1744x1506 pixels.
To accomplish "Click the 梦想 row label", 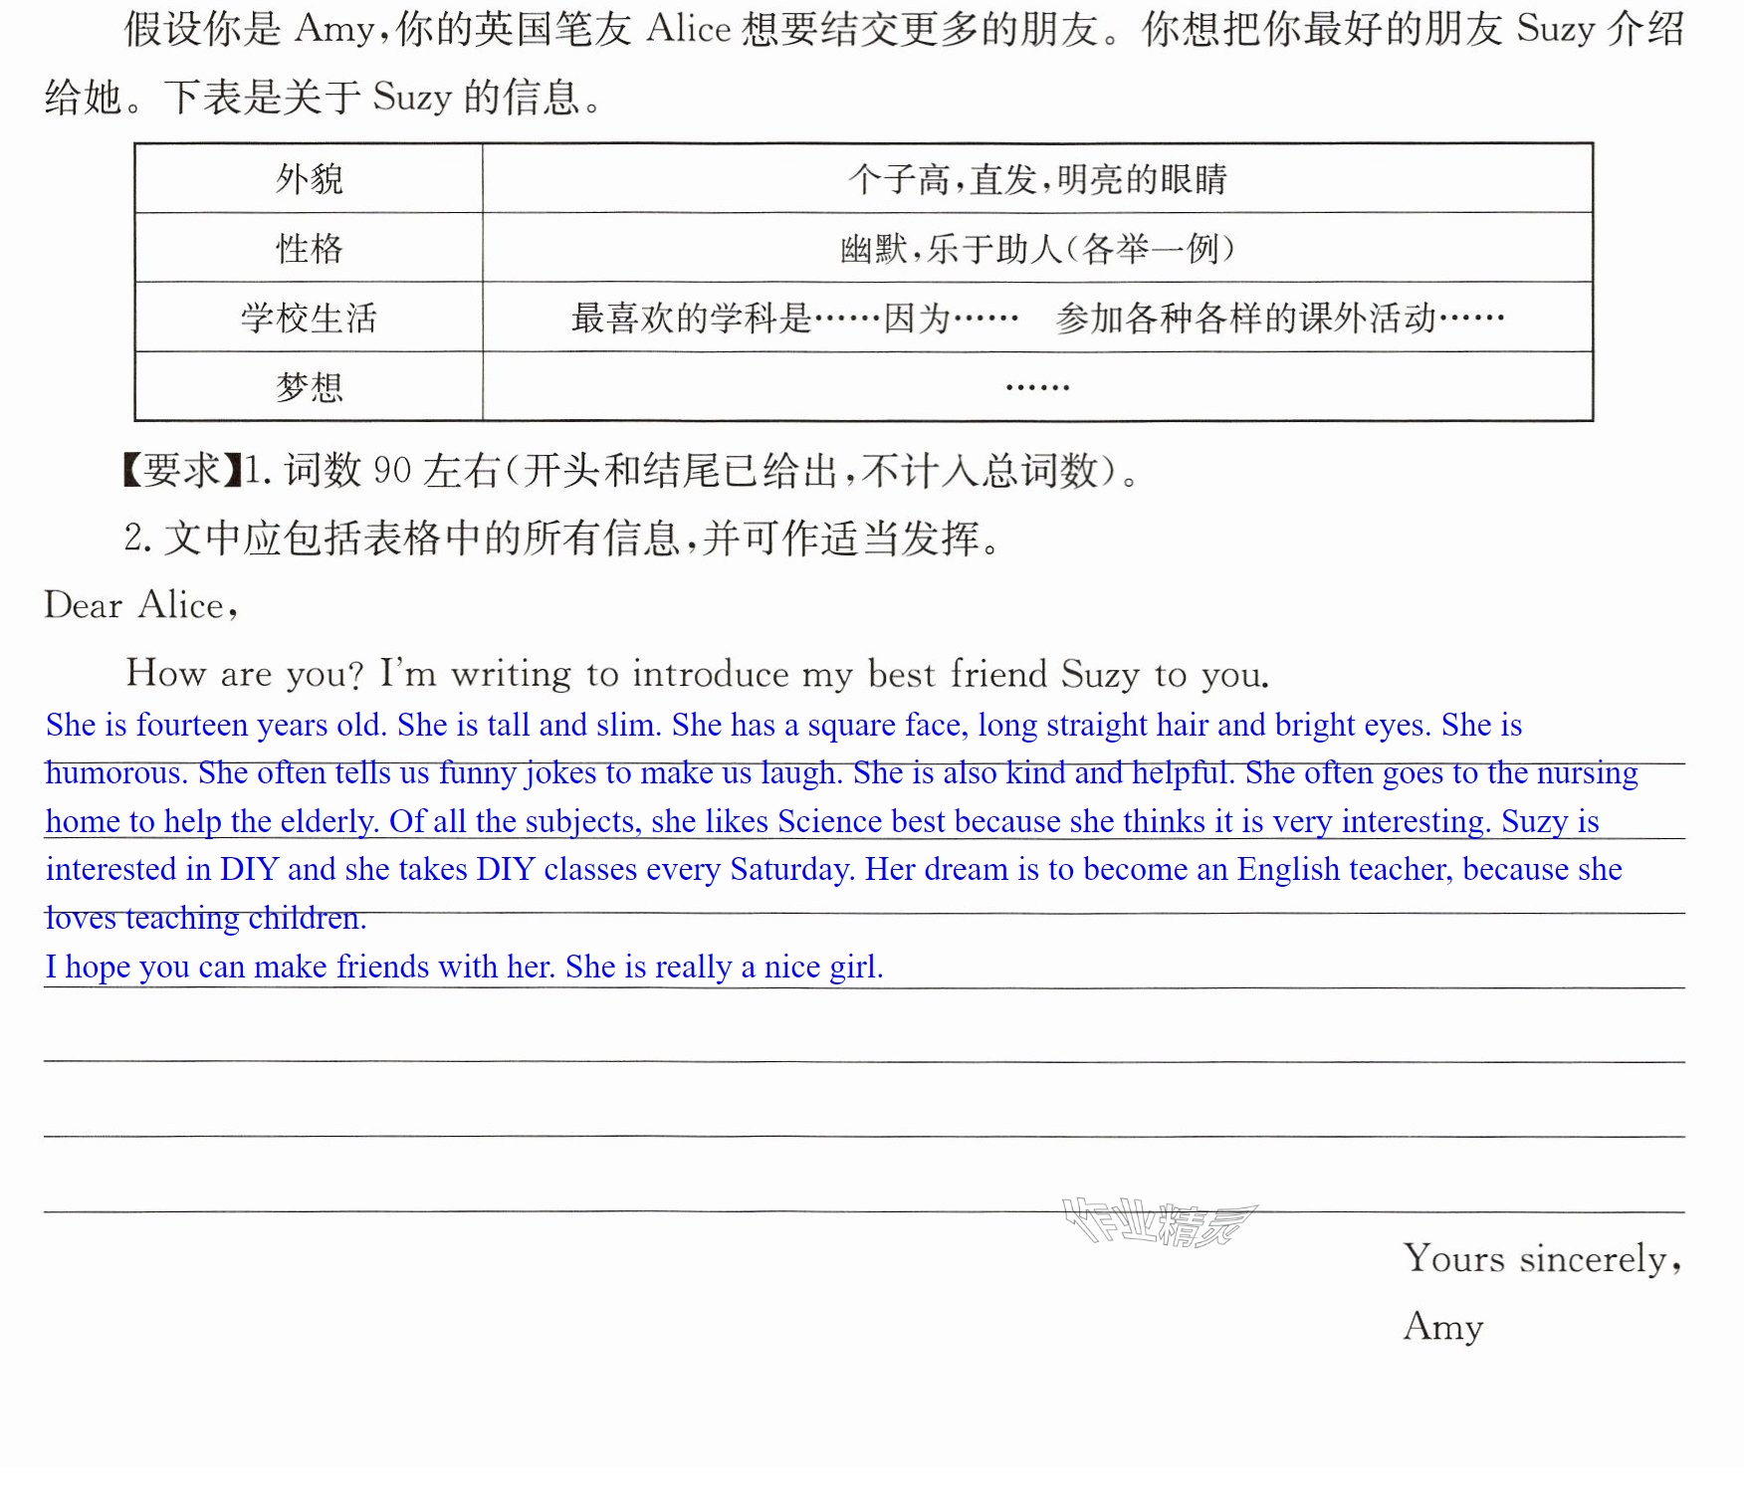I will pos(310,386).
